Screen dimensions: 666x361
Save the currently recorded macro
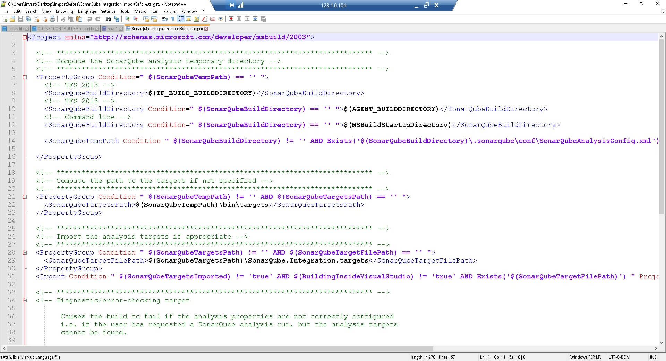pyautogui.click(x=263, y=19)
